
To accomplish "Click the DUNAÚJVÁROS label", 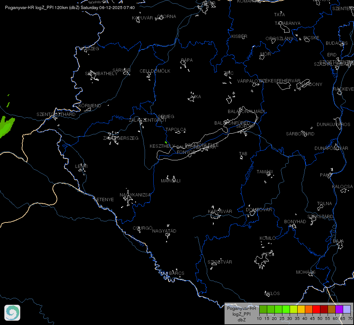I will click(x=333, y=125).
